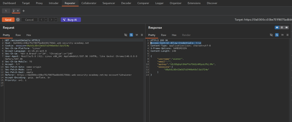The width and height of the screenshot is (292, 122).
Task: Open the forward history dropdown arrow
Action: point(56,20)
